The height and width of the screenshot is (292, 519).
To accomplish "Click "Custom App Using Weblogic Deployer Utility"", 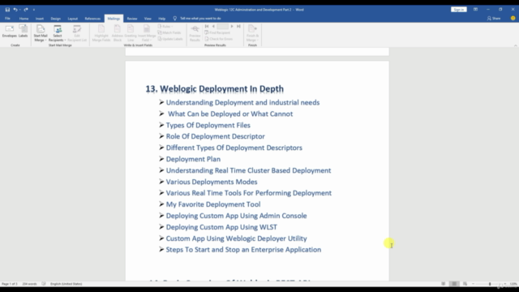I will click(236, 238).
